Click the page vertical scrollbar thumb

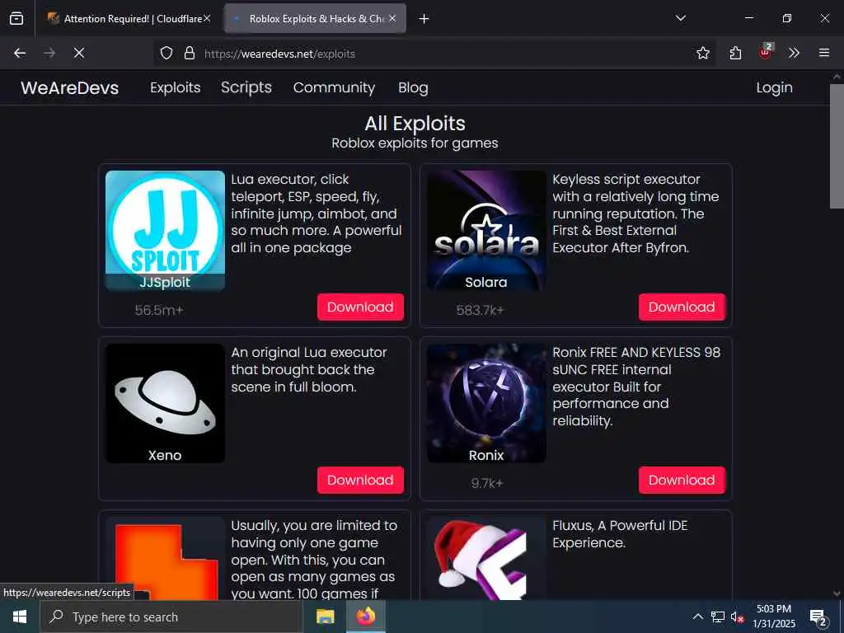[x=837, y=147]
